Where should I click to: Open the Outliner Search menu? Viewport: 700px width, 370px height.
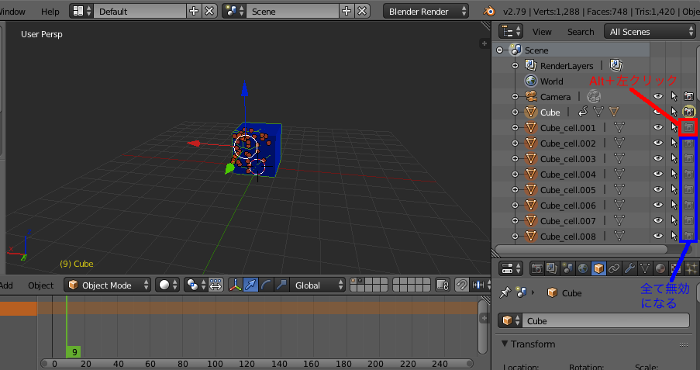(581, 32)
